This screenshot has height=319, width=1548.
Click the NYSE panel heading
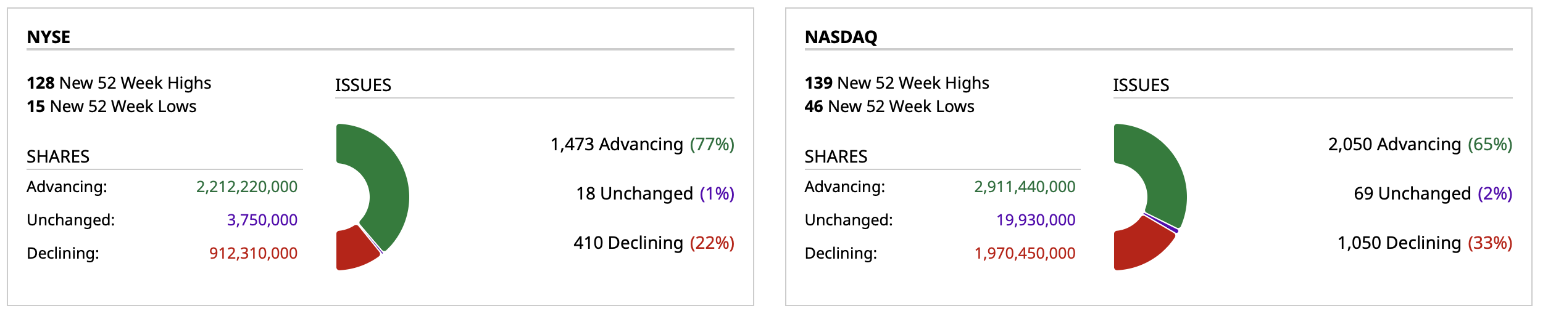point(49,37)
